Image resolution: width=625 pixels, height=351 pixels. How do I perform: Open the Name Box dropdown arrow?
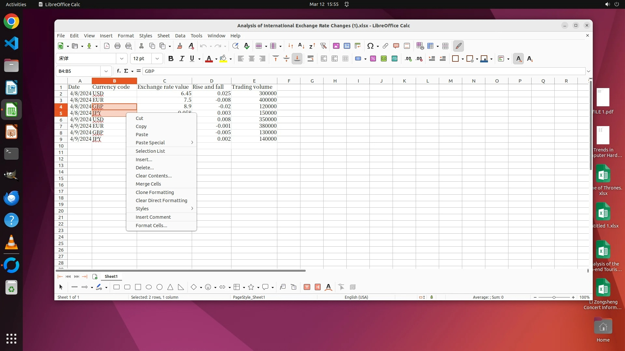click(x=106, y=71)
